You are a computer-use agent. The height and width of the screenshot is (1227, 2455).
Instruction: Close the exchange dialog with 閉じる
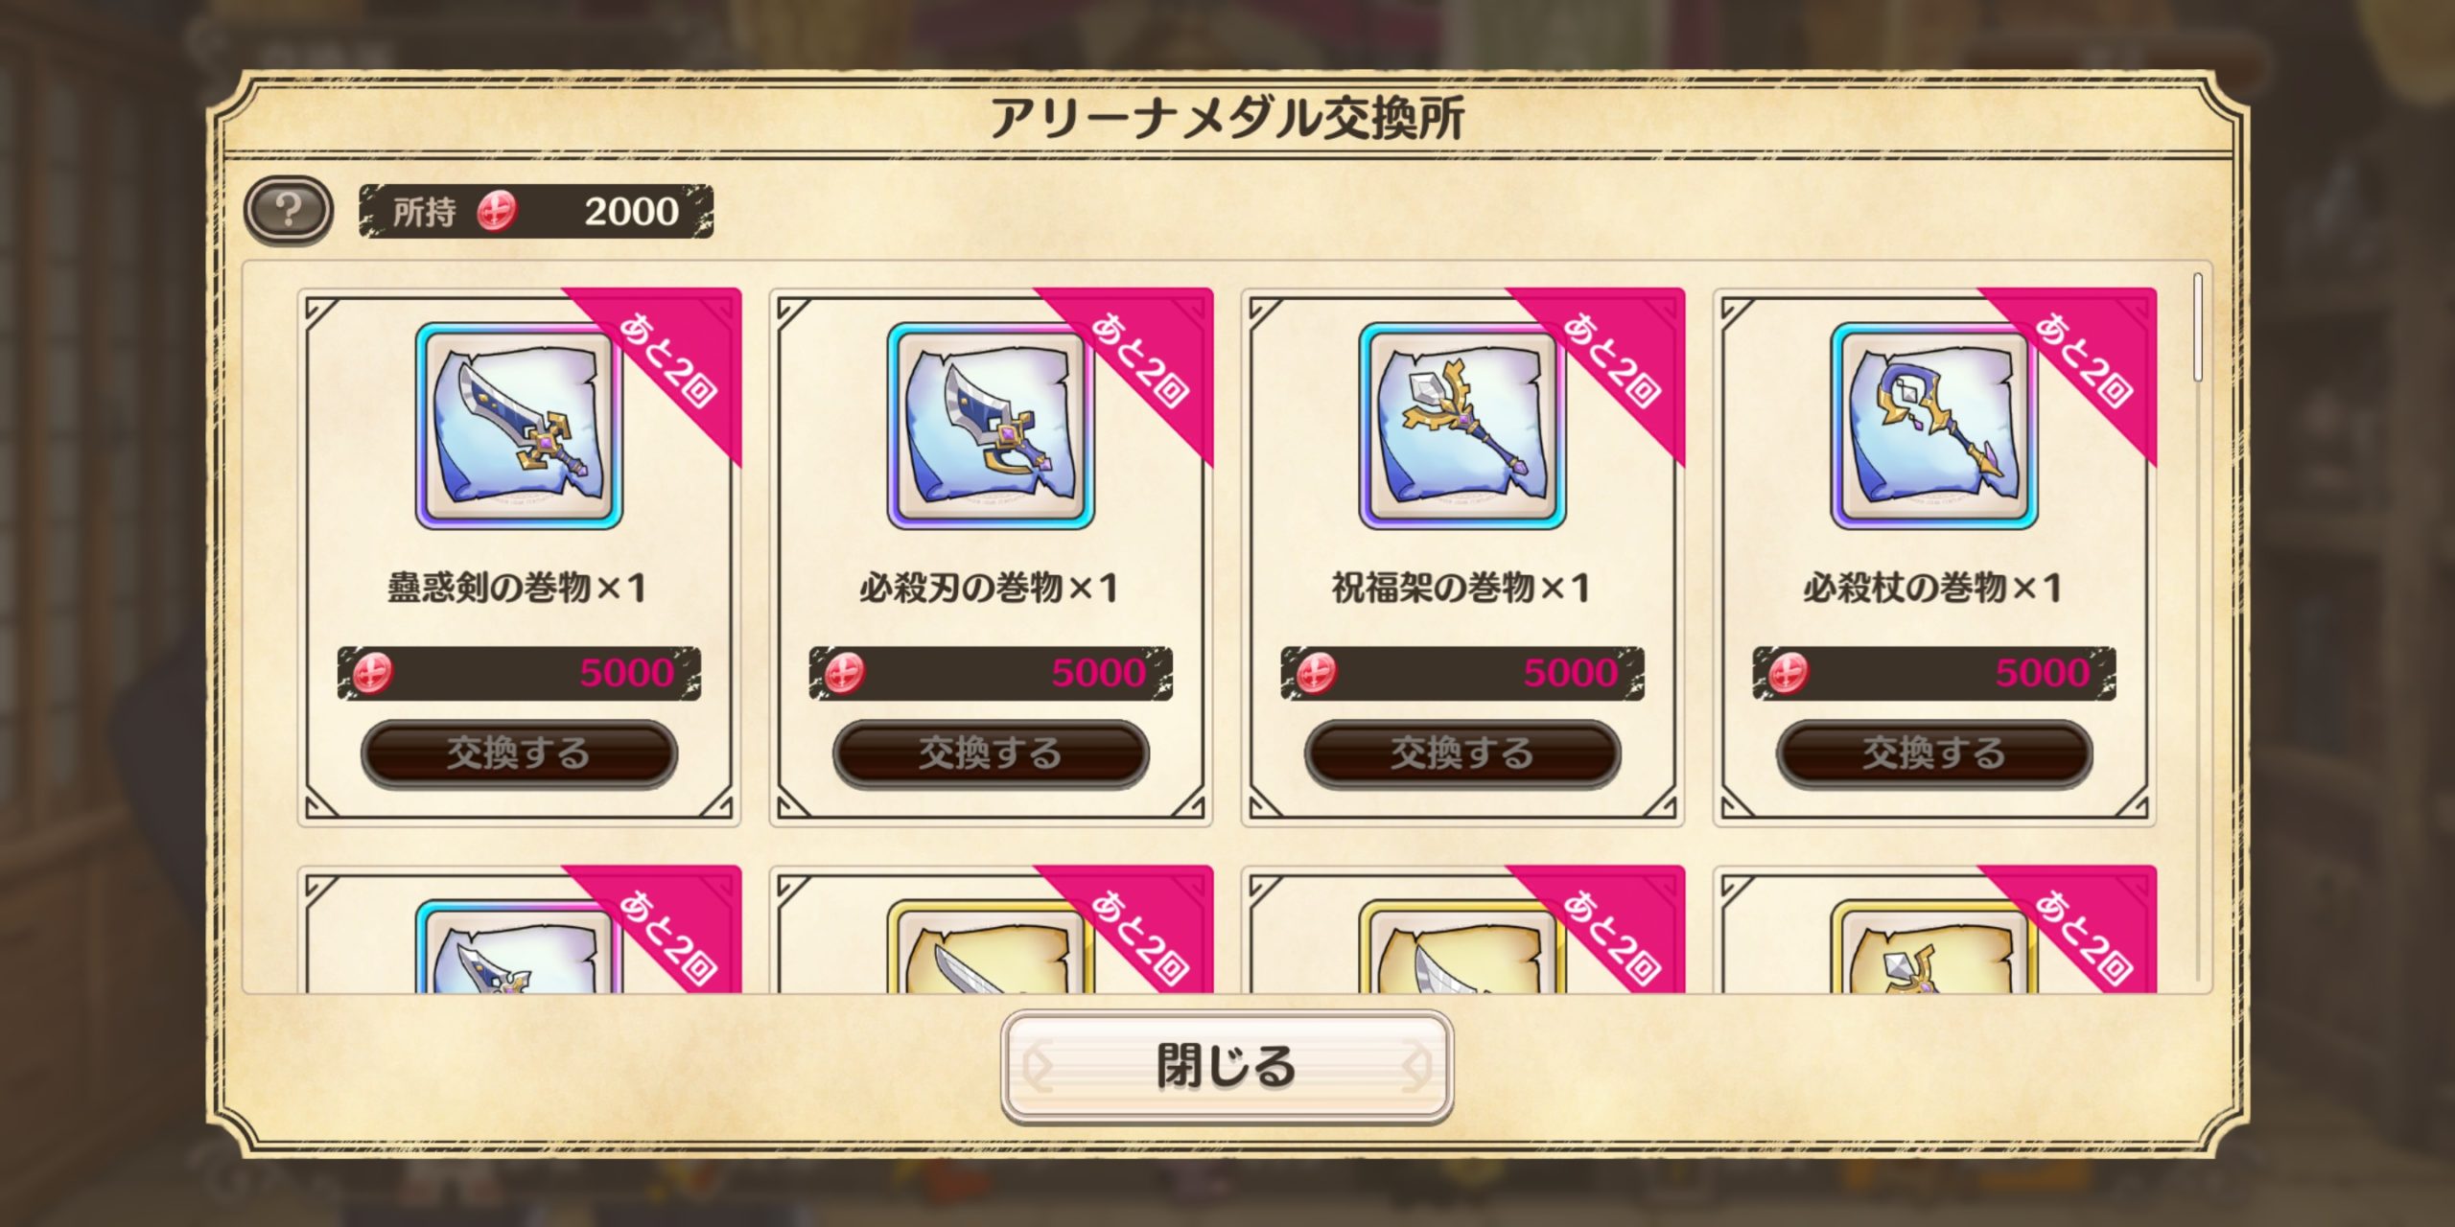pyautogui.click(x=1227, y=1067)
